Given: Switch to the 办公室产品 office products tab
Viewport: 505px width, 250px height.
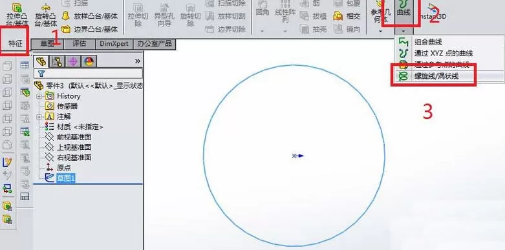Looking at the screenshot, I should [155, 43].
